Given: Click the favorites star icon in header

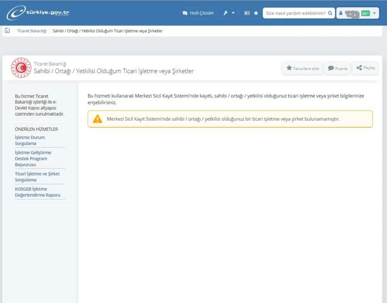Looking at the screenshot, I should coord(256,13).
